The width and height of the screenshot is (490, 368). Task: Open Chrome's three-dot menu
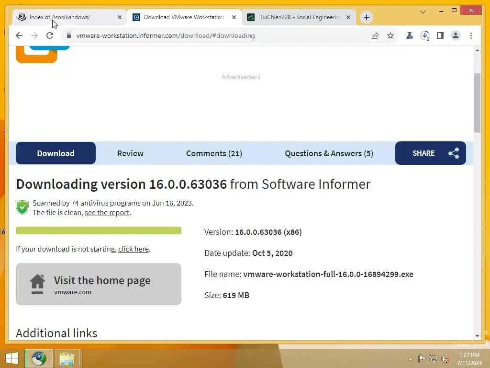(x=471, y=35)
